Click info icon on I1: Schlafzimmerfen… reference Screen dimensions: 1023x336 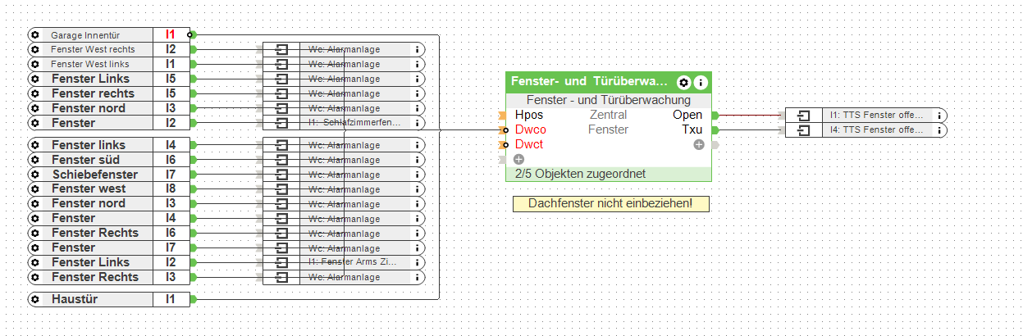coord(417,123)
